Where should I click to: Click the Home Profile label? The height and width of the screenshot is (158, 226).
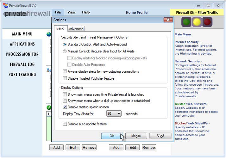[137, 13]
